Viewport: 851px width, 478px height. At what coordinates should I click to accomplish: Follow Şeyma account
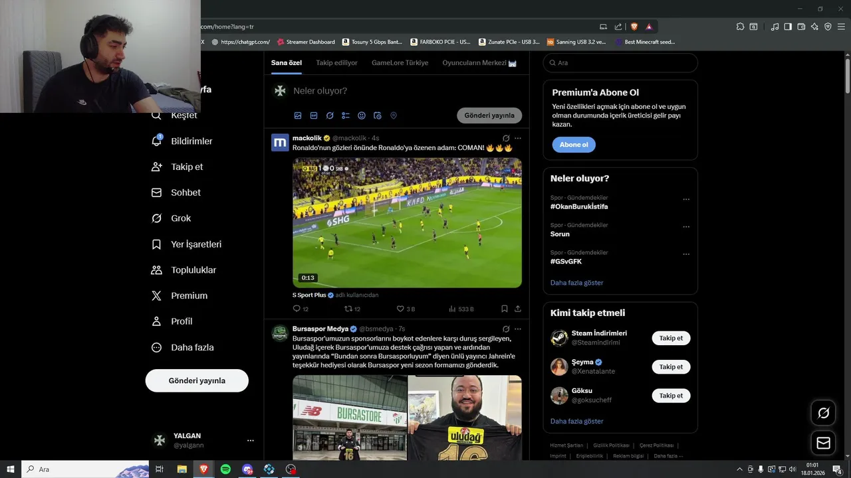tap(671, 366)
